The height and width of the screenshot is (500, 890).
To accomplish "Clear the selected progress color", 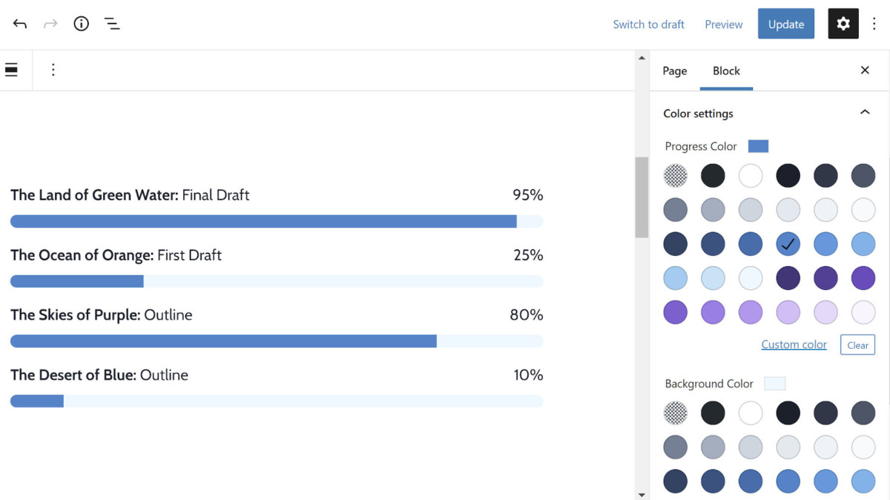I will coord(857,345).
